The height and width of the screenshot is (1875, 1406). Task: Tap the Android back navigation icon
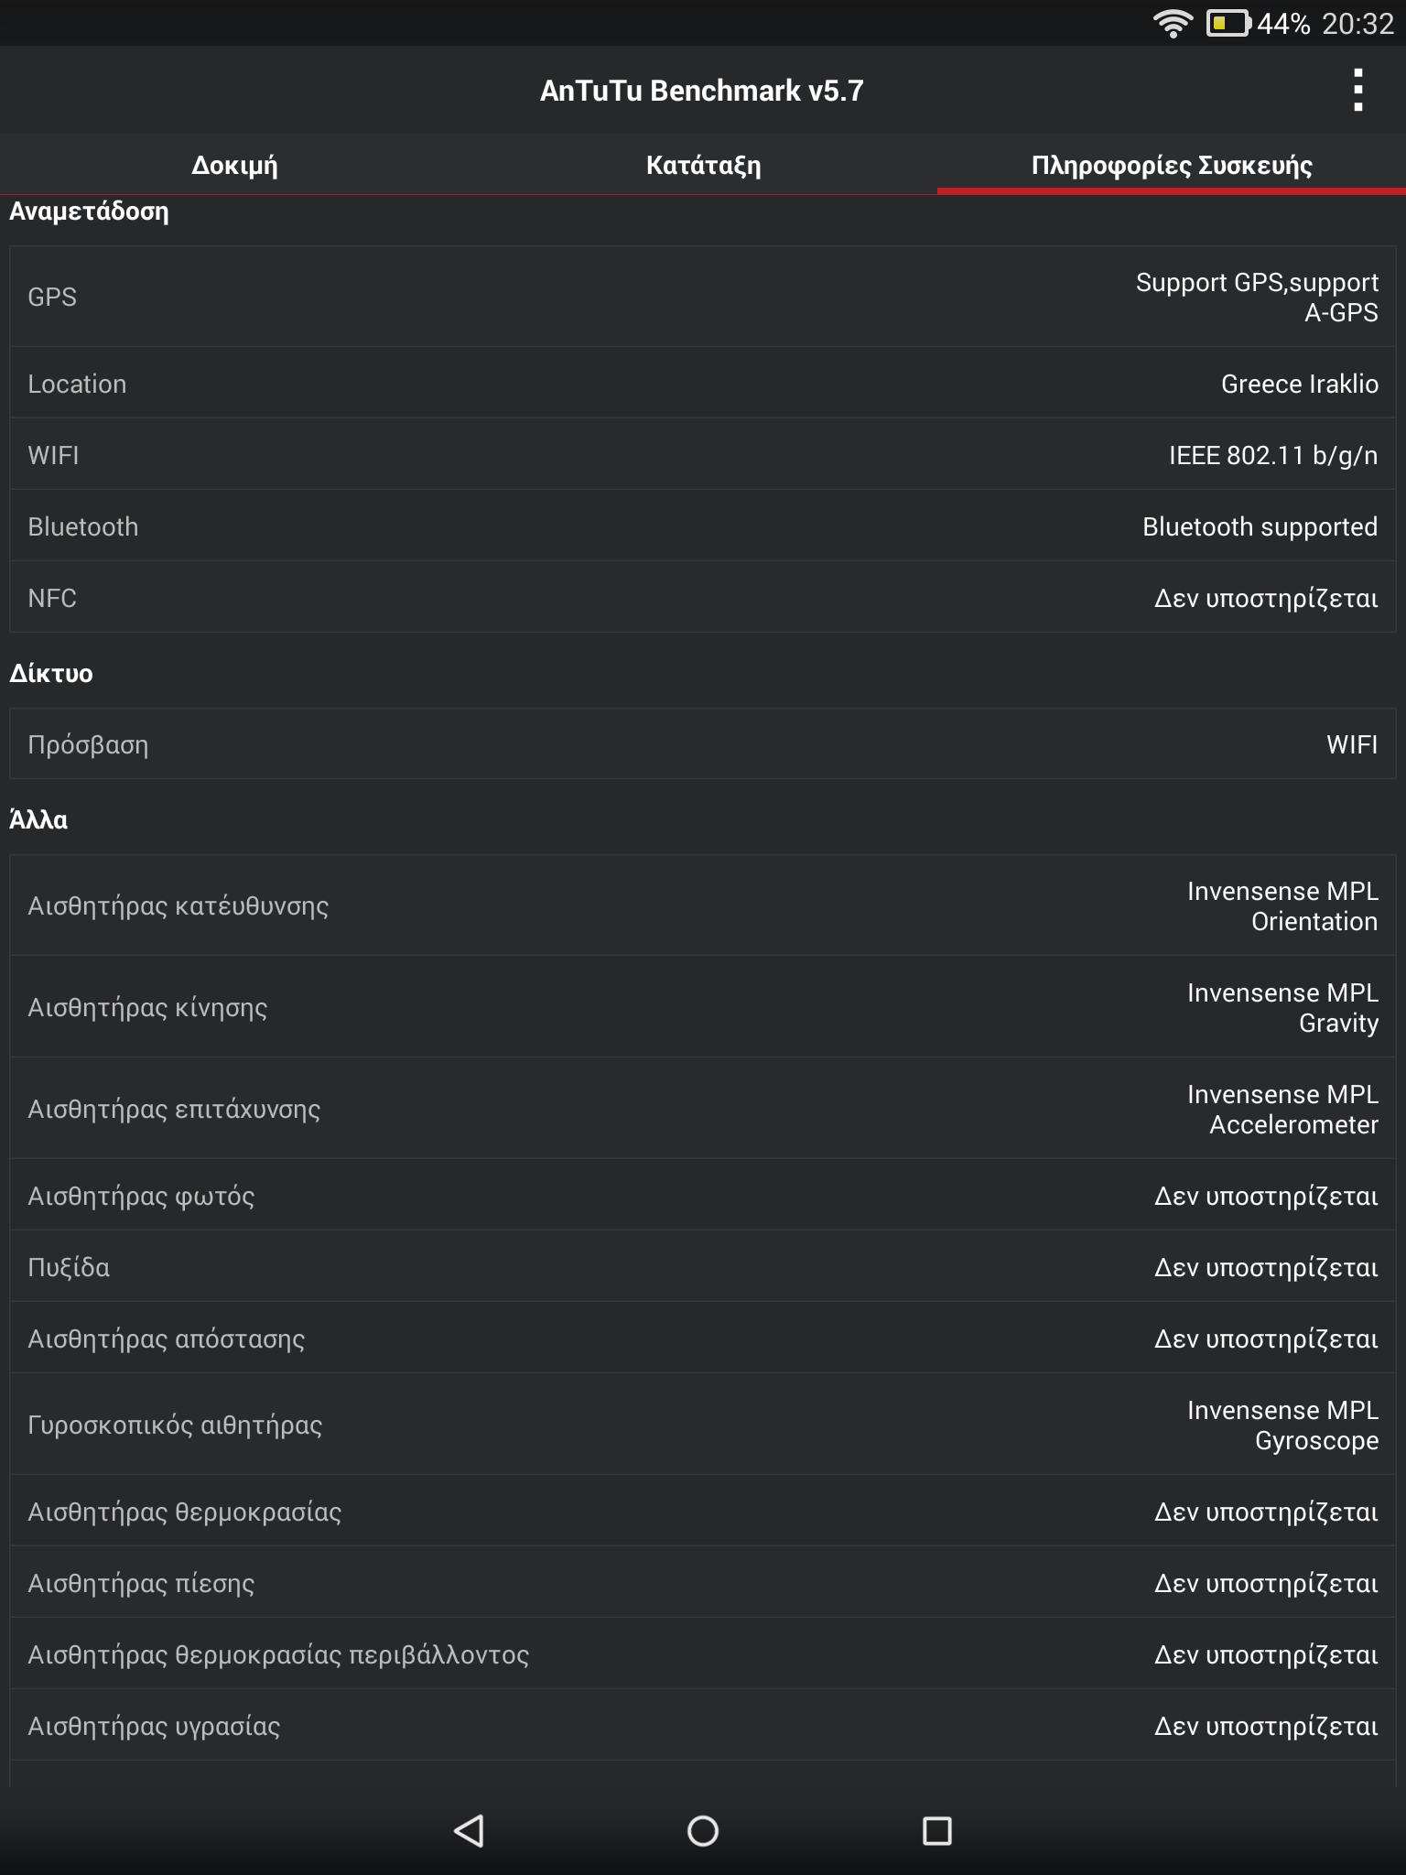pos(469,1831)
